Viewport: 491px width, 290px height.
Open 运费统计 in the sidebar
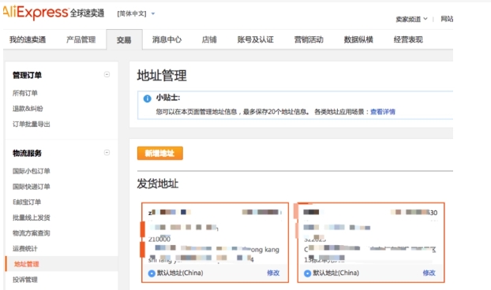click(25, 249)
